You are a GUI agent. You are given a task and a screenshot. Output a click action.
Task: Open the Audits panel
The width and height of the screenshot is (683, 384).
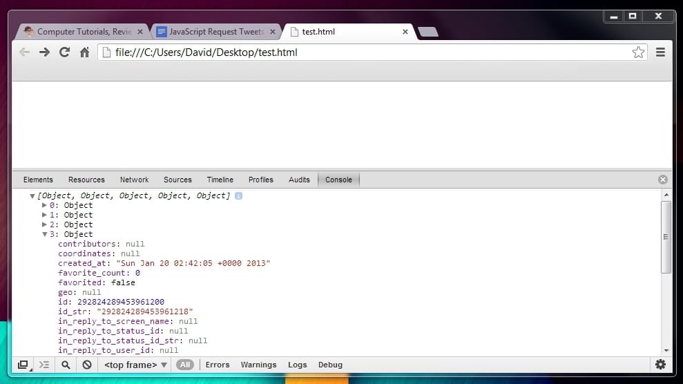pyautogui.click(x=299, y=180)
